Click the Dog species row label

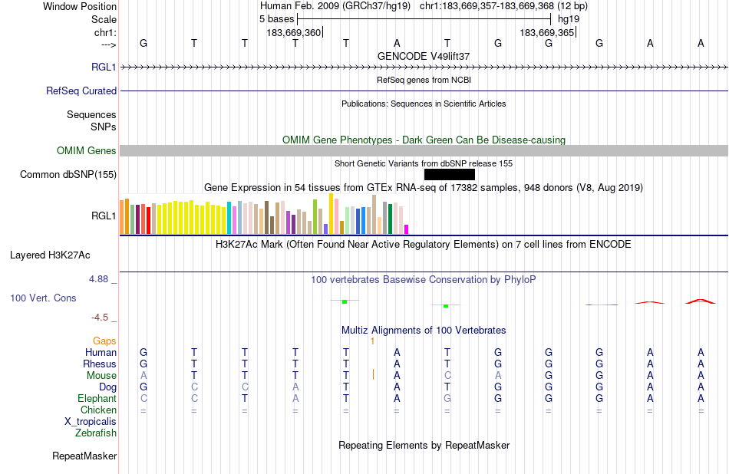(x=108, y=387)
